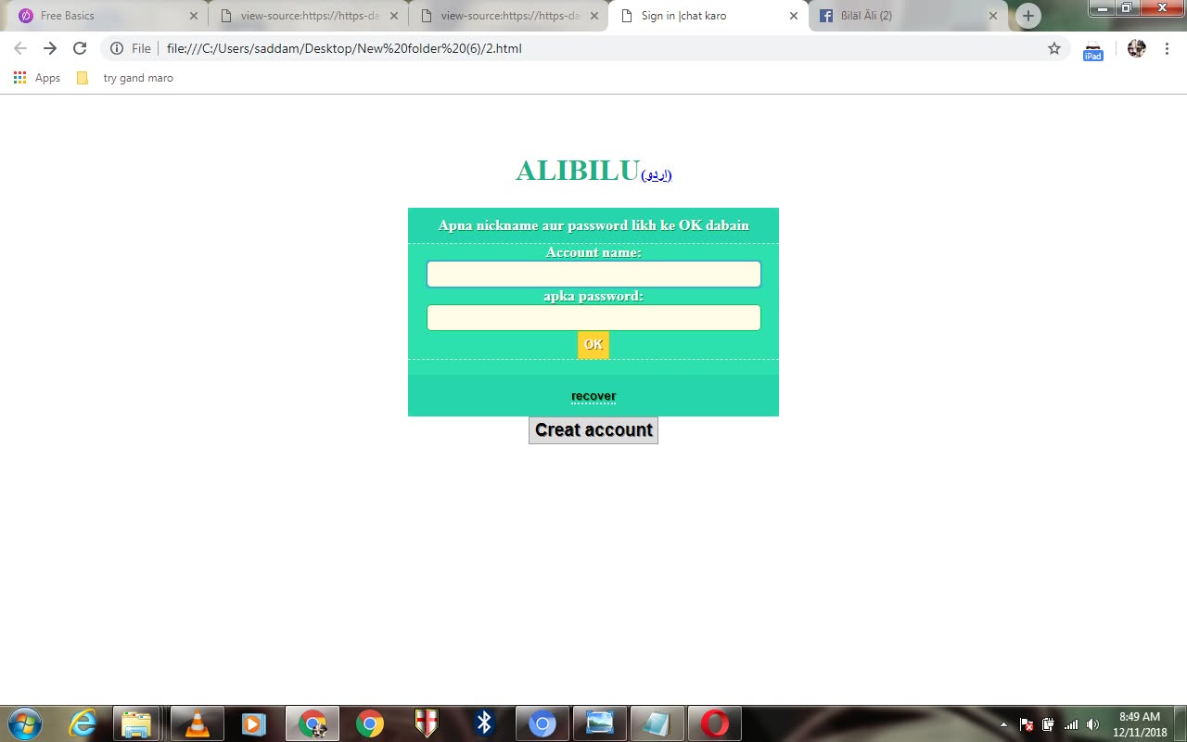Open the Chrome profile avatar
The image size is (1187, 742).
click(1136, 48)
